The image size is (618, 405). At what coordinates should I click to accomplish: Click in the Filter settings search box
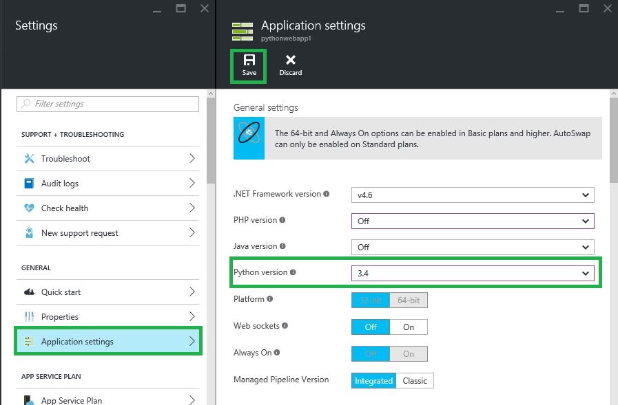(x=107, y=104)
